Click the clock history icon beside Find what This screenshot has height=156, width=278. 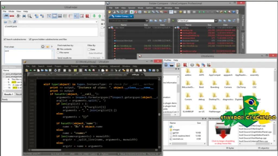[x=43, y=47]
